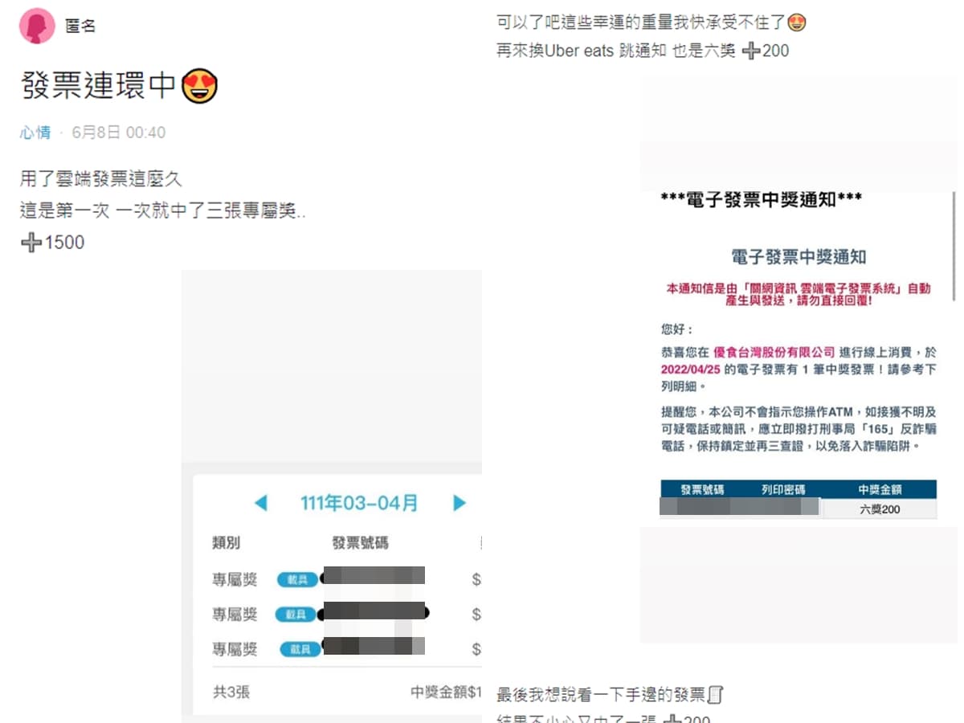Screen dimensions: 964x723
Task: Click the 電子發票中獎通知 heading in email
Action: [x=799, y=257]
